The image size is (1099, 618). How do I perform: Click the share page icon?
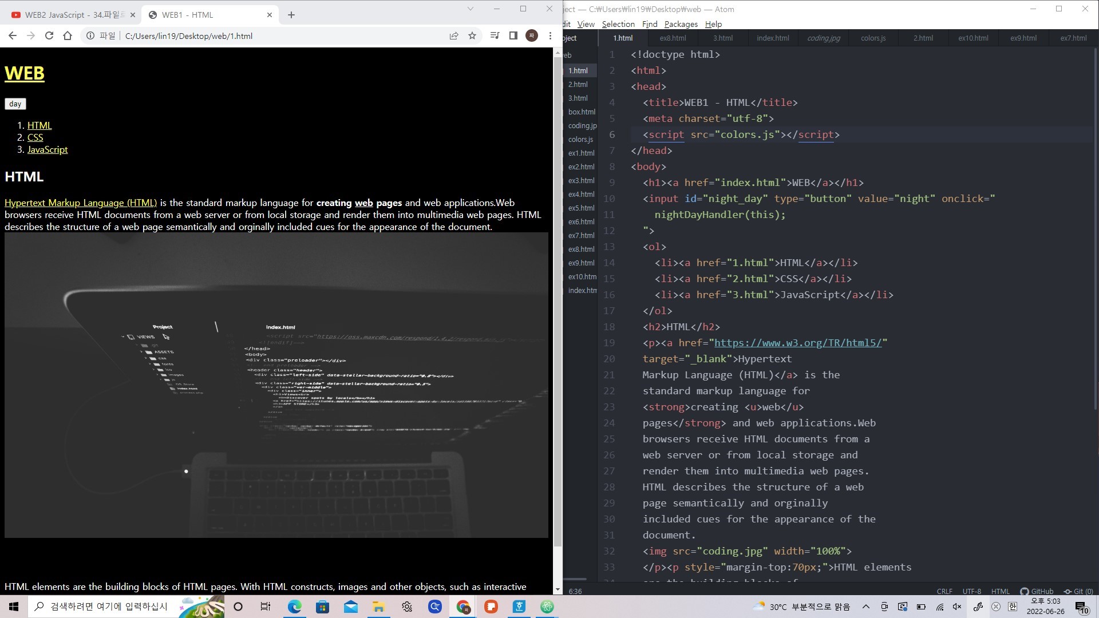(454, 35)
